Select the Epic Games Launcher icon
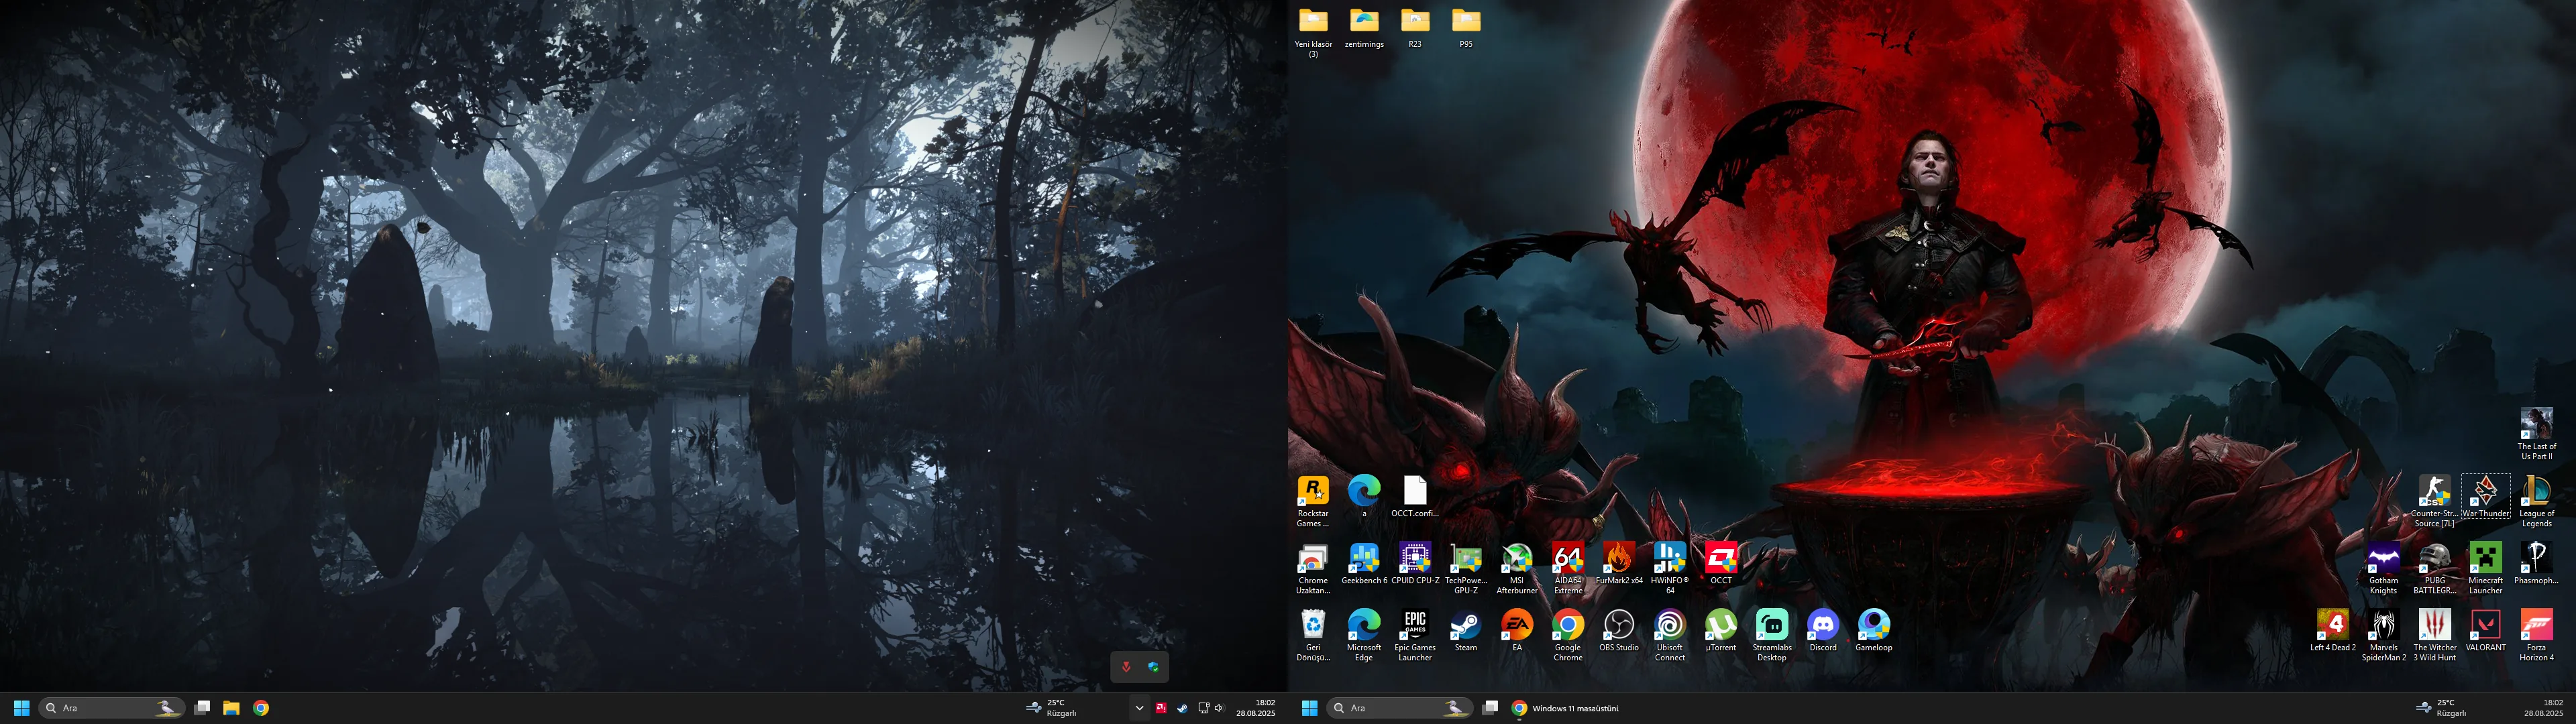This screenshot has width=2576, height=724. [1414, 636]
